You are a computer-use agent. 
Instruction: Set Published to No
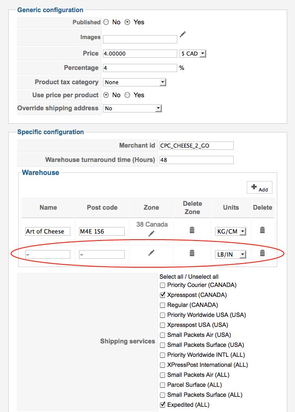point(106,22)
